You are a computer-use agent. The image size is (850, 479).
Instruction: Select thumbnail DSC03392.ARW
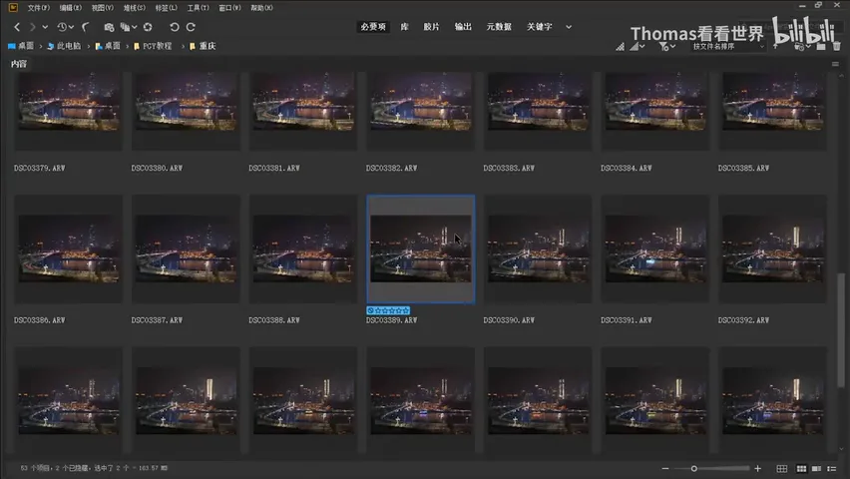772,249
